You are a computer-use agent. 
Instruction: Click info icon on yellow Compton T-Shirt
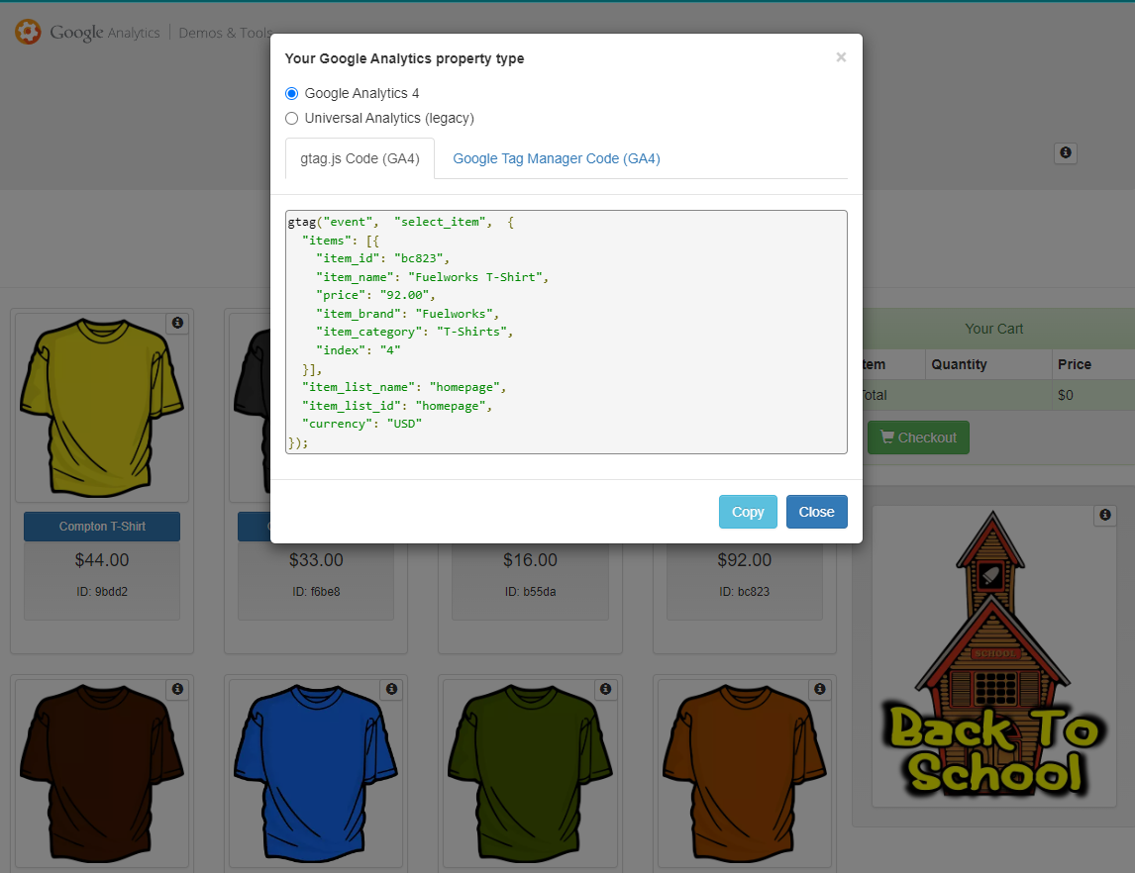point(177,323)
